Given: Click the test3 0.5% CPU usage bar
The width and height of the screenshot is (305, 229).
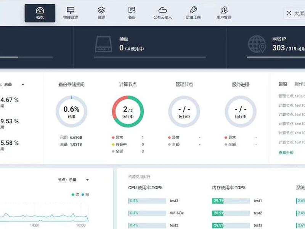Looking at the screenshot, I should pos(147,201).
